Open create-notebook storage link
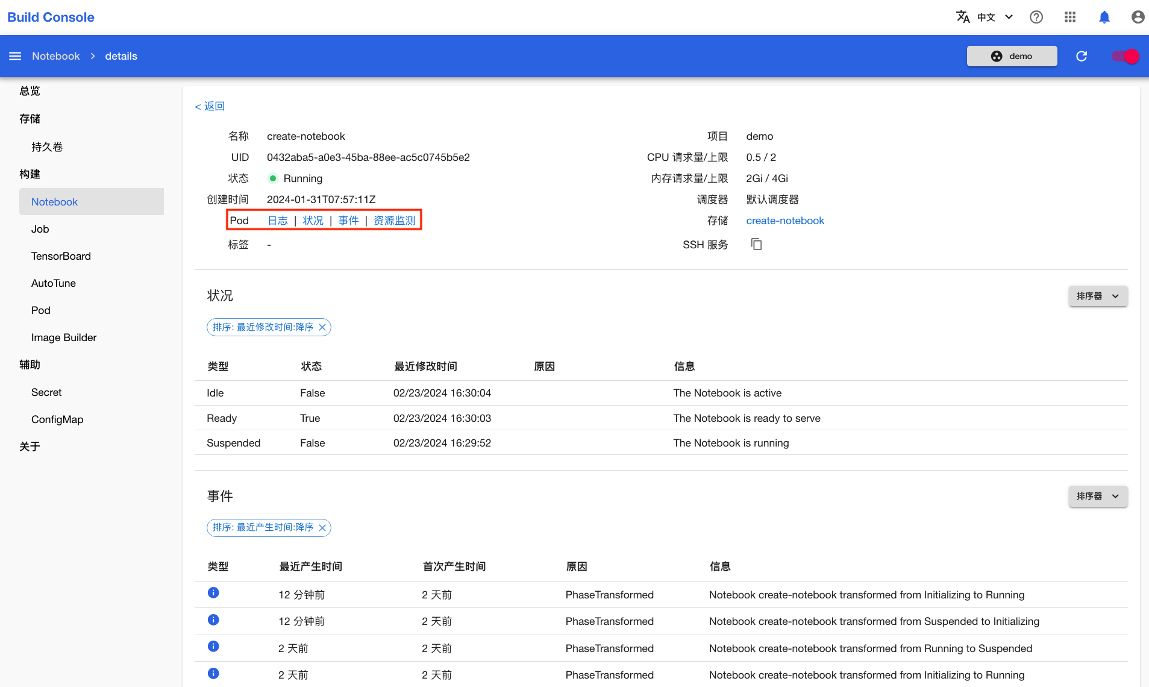The image size is (1149, 687). coord(785,221)
